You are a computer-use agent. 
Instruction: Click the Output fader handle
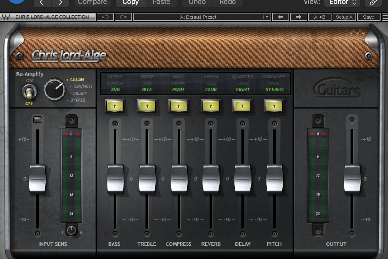[352, 179]
